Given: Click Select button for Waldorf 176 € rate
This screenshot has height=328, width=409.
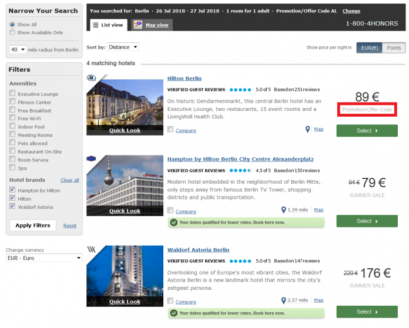Looking at the screenshot, I should pyautogui.click(x=367, y=312).
